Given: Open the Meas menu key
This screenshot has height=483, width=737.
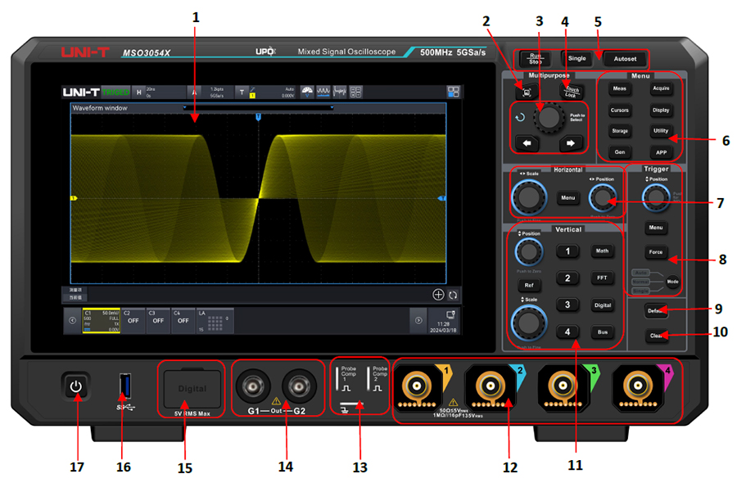Looking at the screenshot, I should (620, 88).
